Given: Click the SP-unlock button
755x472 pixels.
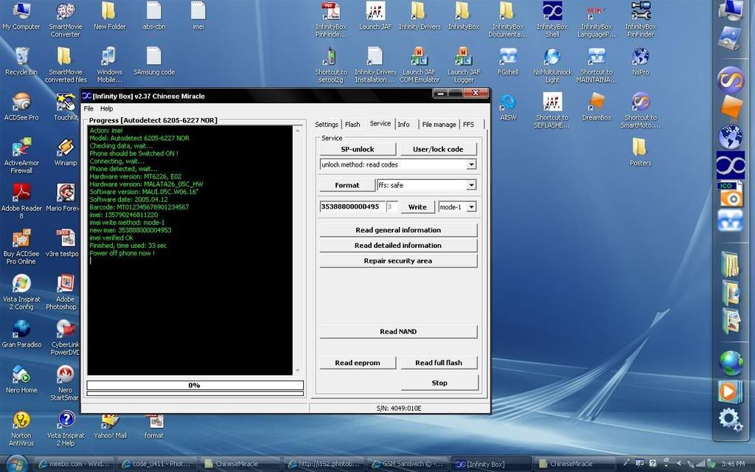Looking at the screenshot, I should [x=358, y=149].
